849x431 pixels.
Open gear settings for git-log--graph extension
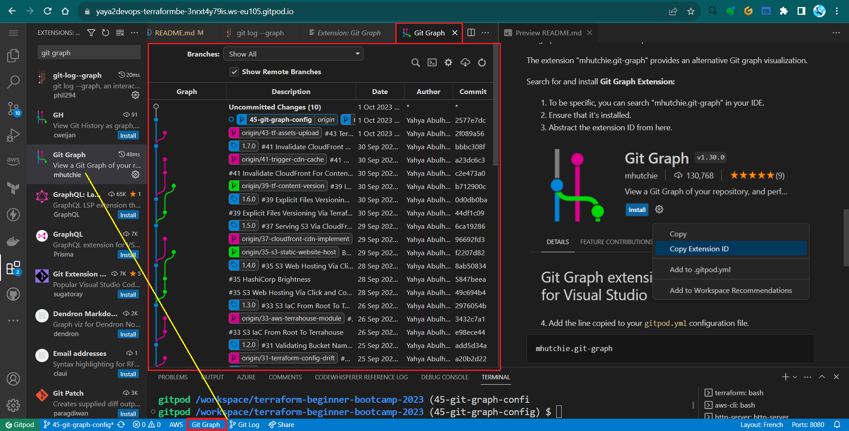tap(135, 95)
